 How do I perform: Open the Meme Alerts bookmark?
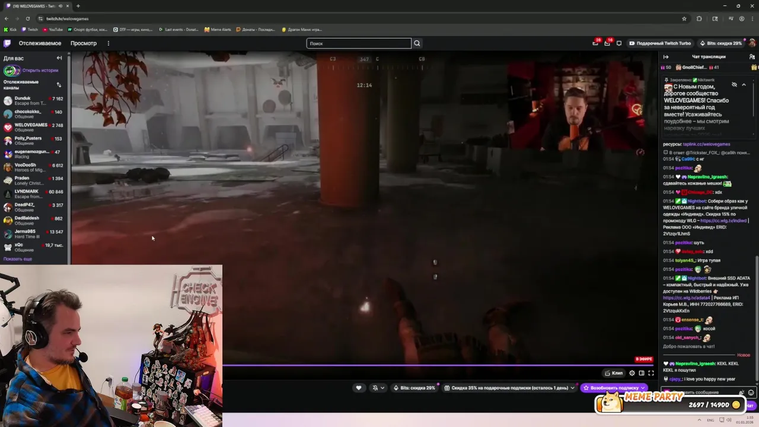(218, 29)
